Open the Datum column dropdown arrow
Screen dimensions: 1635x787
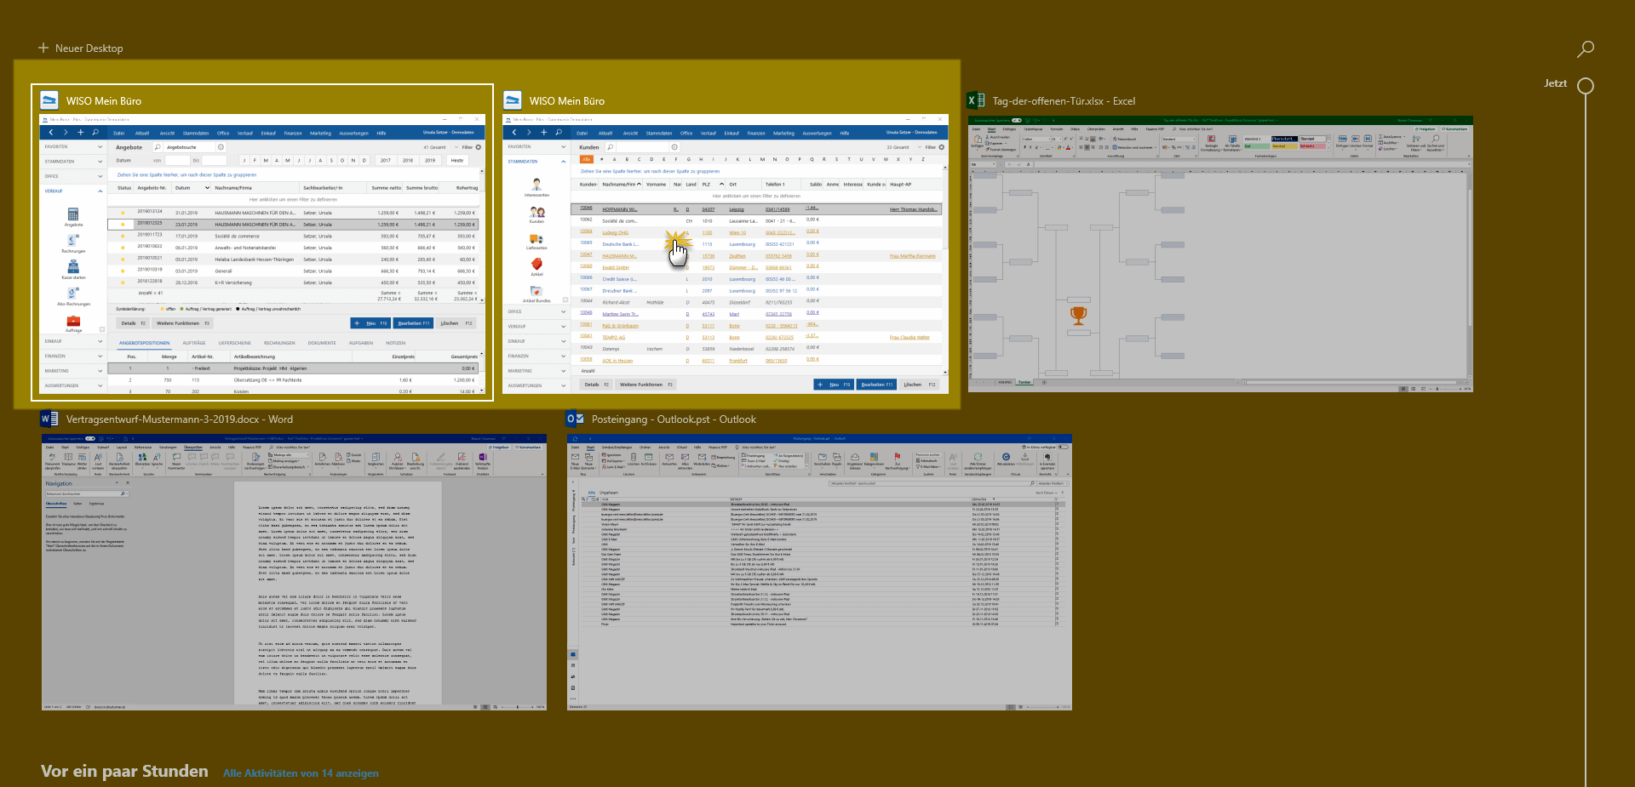[x=207, y=188]
